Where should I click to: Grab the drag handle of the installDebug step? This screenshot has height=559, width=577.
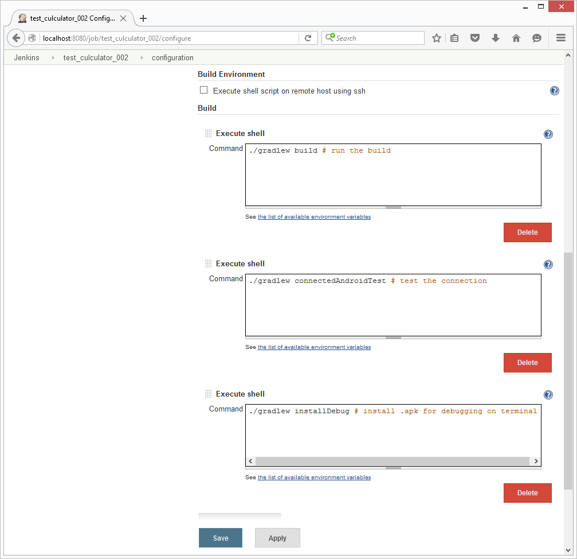(208, 394)
